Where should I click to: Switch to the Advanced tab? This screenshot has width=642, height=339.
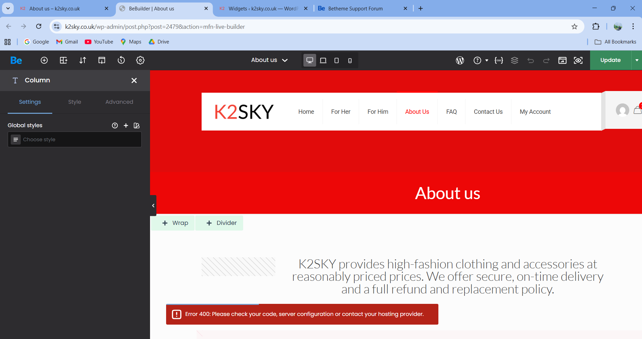tap(119, 102)
